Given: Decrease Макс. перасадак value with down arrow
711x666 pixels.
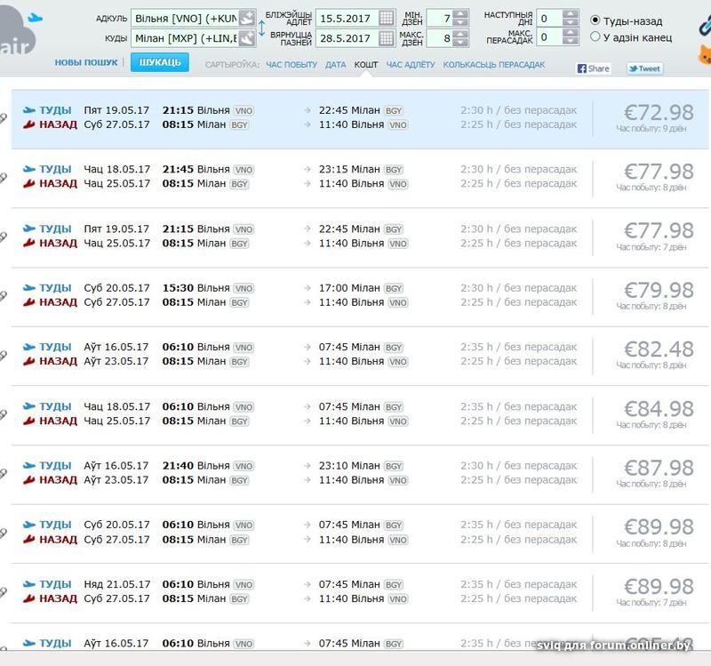Looking at the screenshot, I should (x=570, y=41).
